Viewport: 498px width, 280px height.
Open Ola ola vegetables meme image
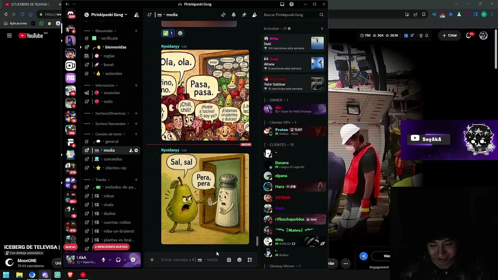pyautogui.click(x=205, y=95)
